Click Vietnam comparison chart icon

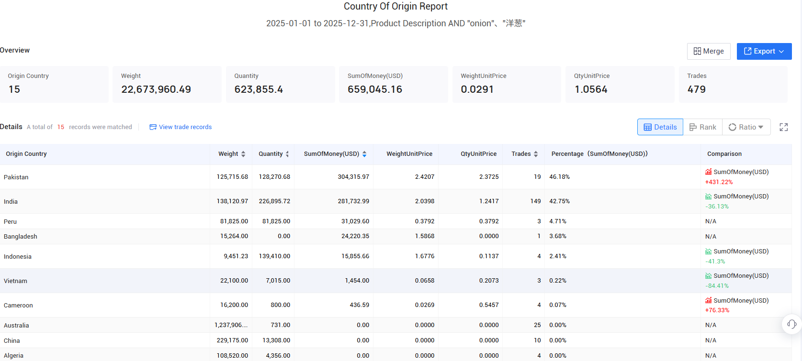[708, 275]
